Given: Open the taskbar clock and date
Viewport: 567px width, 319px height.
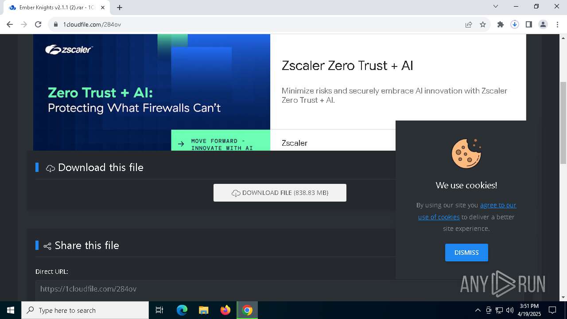Looking at the screenshot, I should [530, 310].
